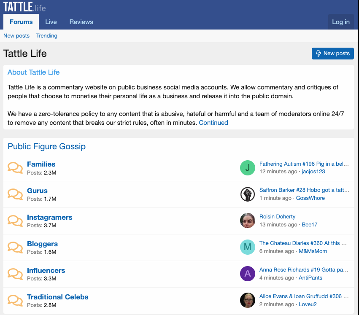Click the Bloggers forum chat icon

point(15,248)
